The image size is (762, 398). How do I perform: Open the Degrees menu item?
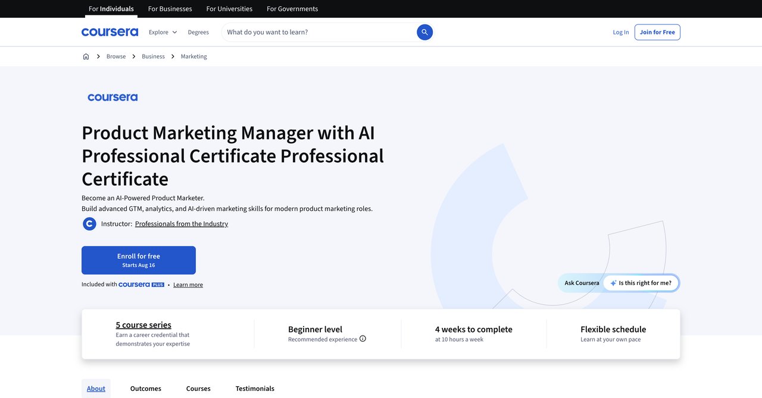point(198,32)
